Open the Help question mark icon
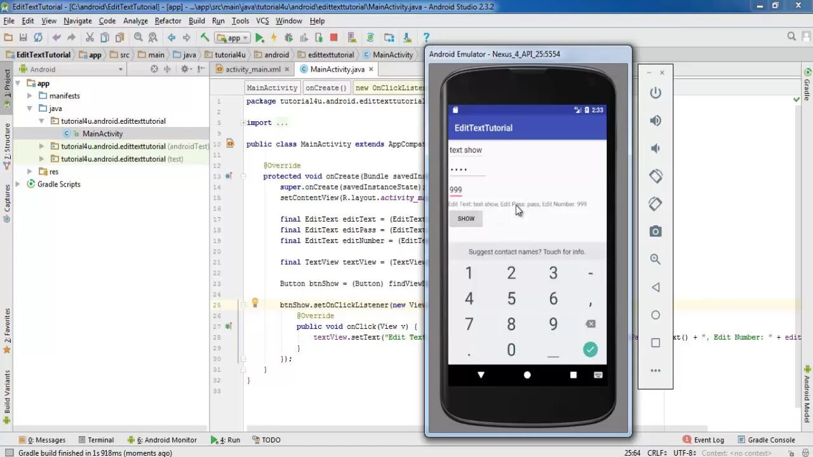 426,37
